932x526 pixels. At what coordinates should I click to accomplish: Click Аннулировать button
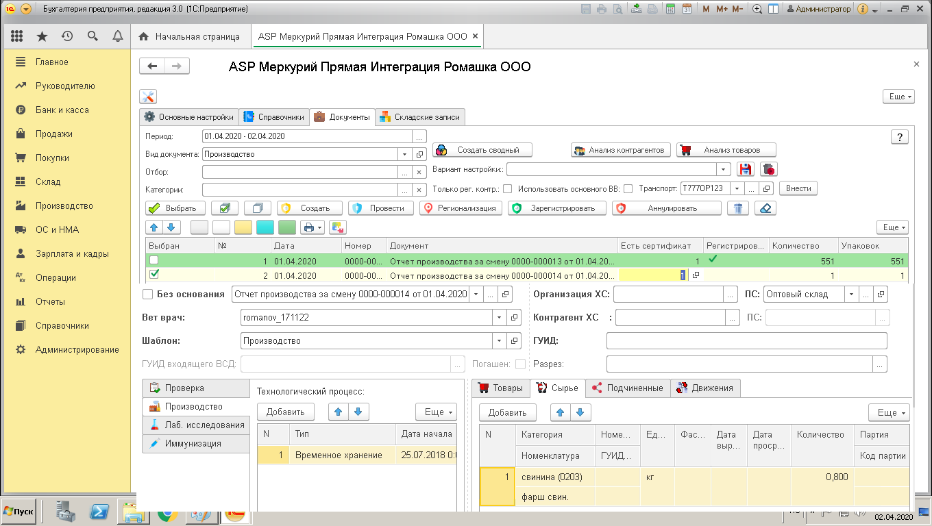(x=666, y=208)
